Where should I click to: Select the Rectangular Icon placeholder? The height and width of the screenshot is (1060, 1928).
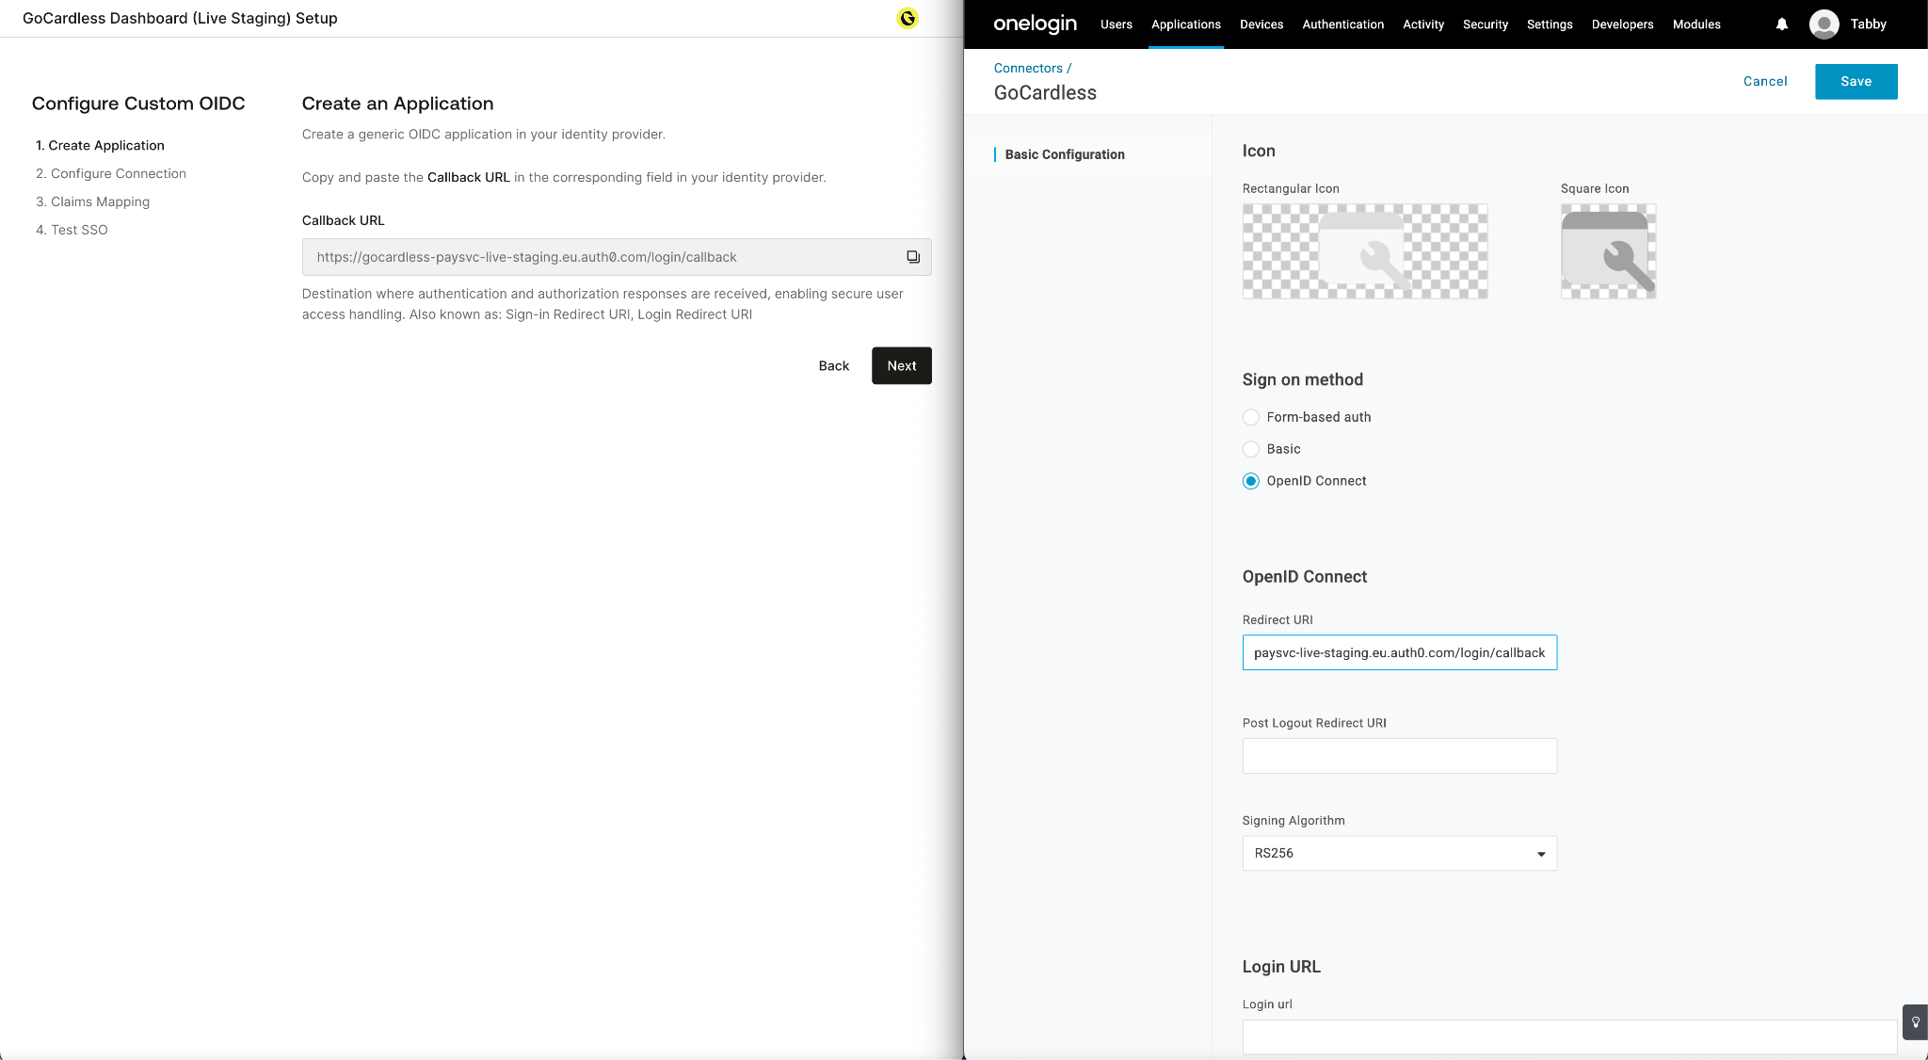click(1364, 251)
